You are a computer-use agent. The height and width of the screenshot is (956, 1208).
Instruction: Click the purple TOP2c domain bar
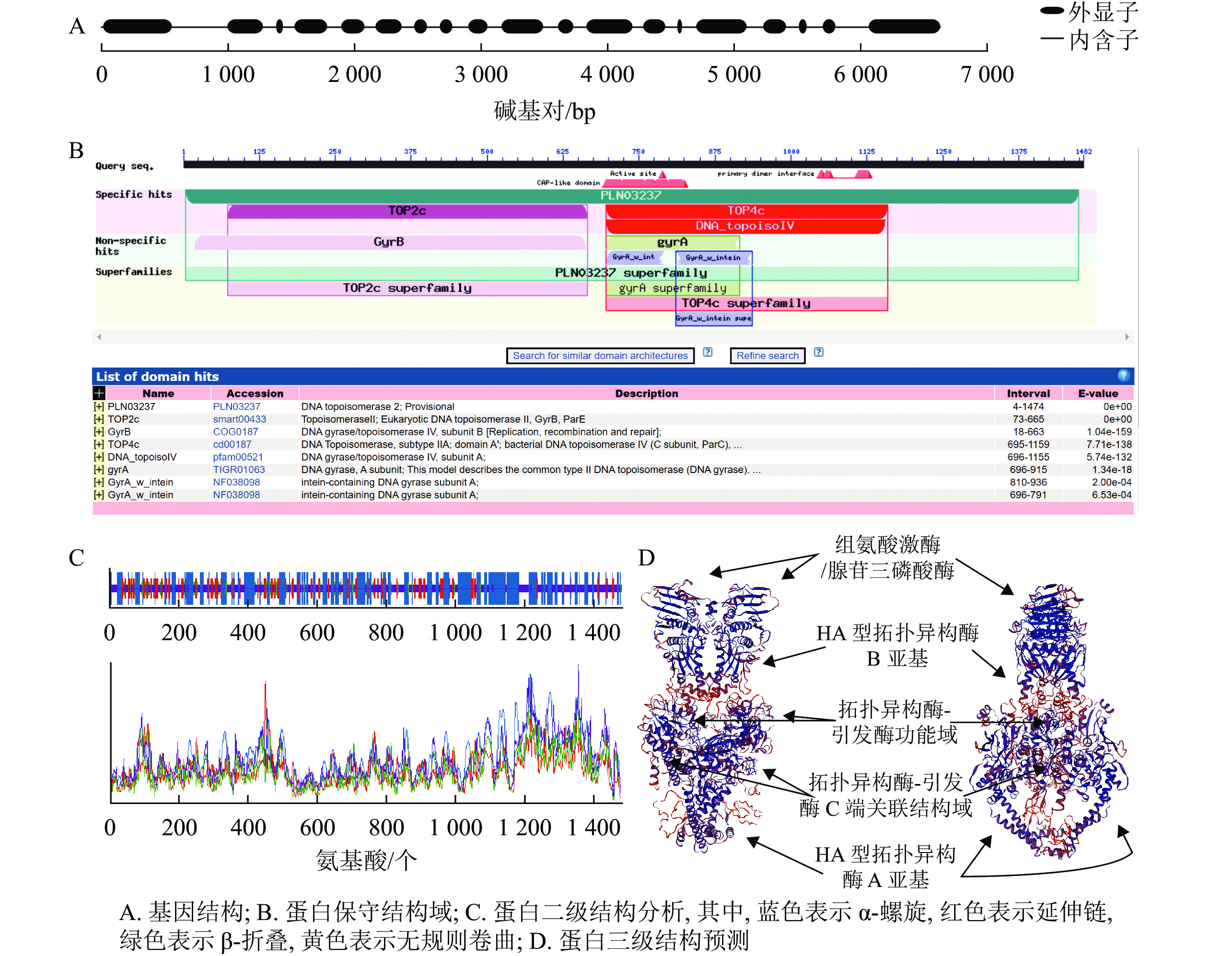(x=407, y=211)
